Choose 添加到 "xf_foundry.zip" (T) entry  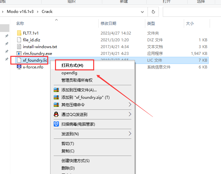pos(85,97)
